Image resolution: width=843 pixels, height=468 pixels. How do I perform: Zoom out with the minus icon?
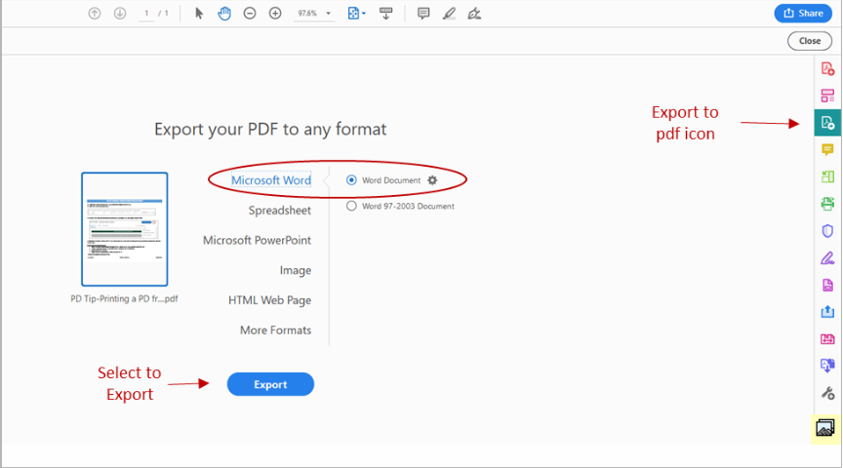pyautogui.click(x=250, y=14)
